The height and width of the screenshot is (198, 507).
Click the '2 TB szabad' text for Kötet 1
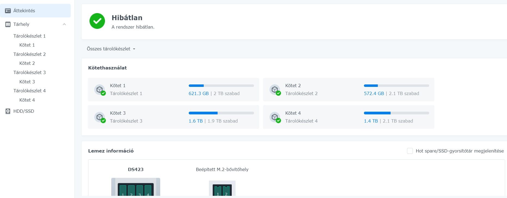pos(227,93)
